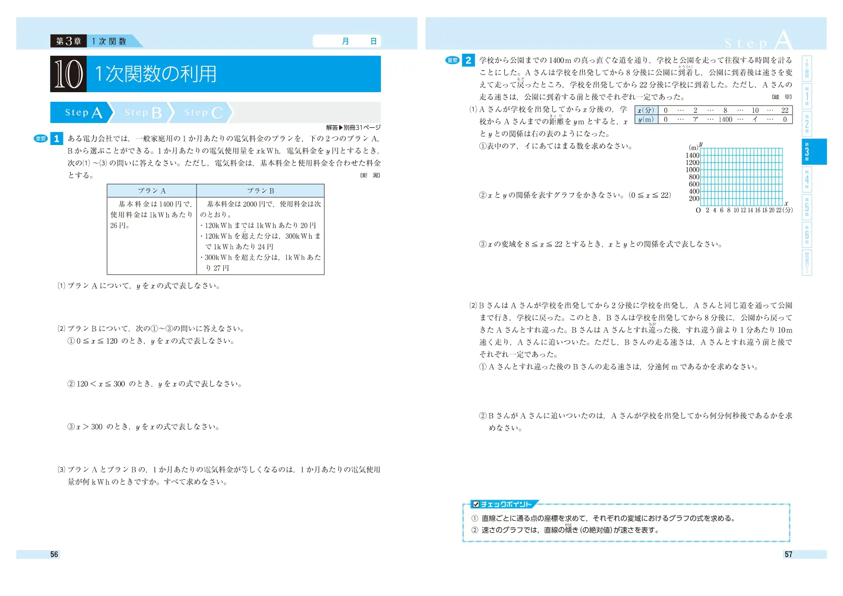Open the highlighted 第3章 side index tab

click(x=814, y=152)
